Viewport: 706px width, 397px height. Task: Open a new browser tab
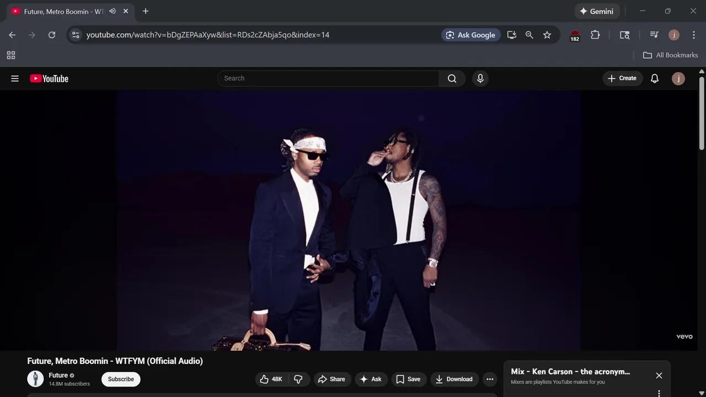146,11
